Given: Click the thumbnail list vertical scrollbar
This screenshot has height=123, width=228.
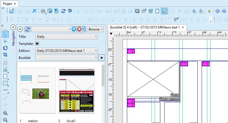Looking at the screenshot, I should point(103,76).
